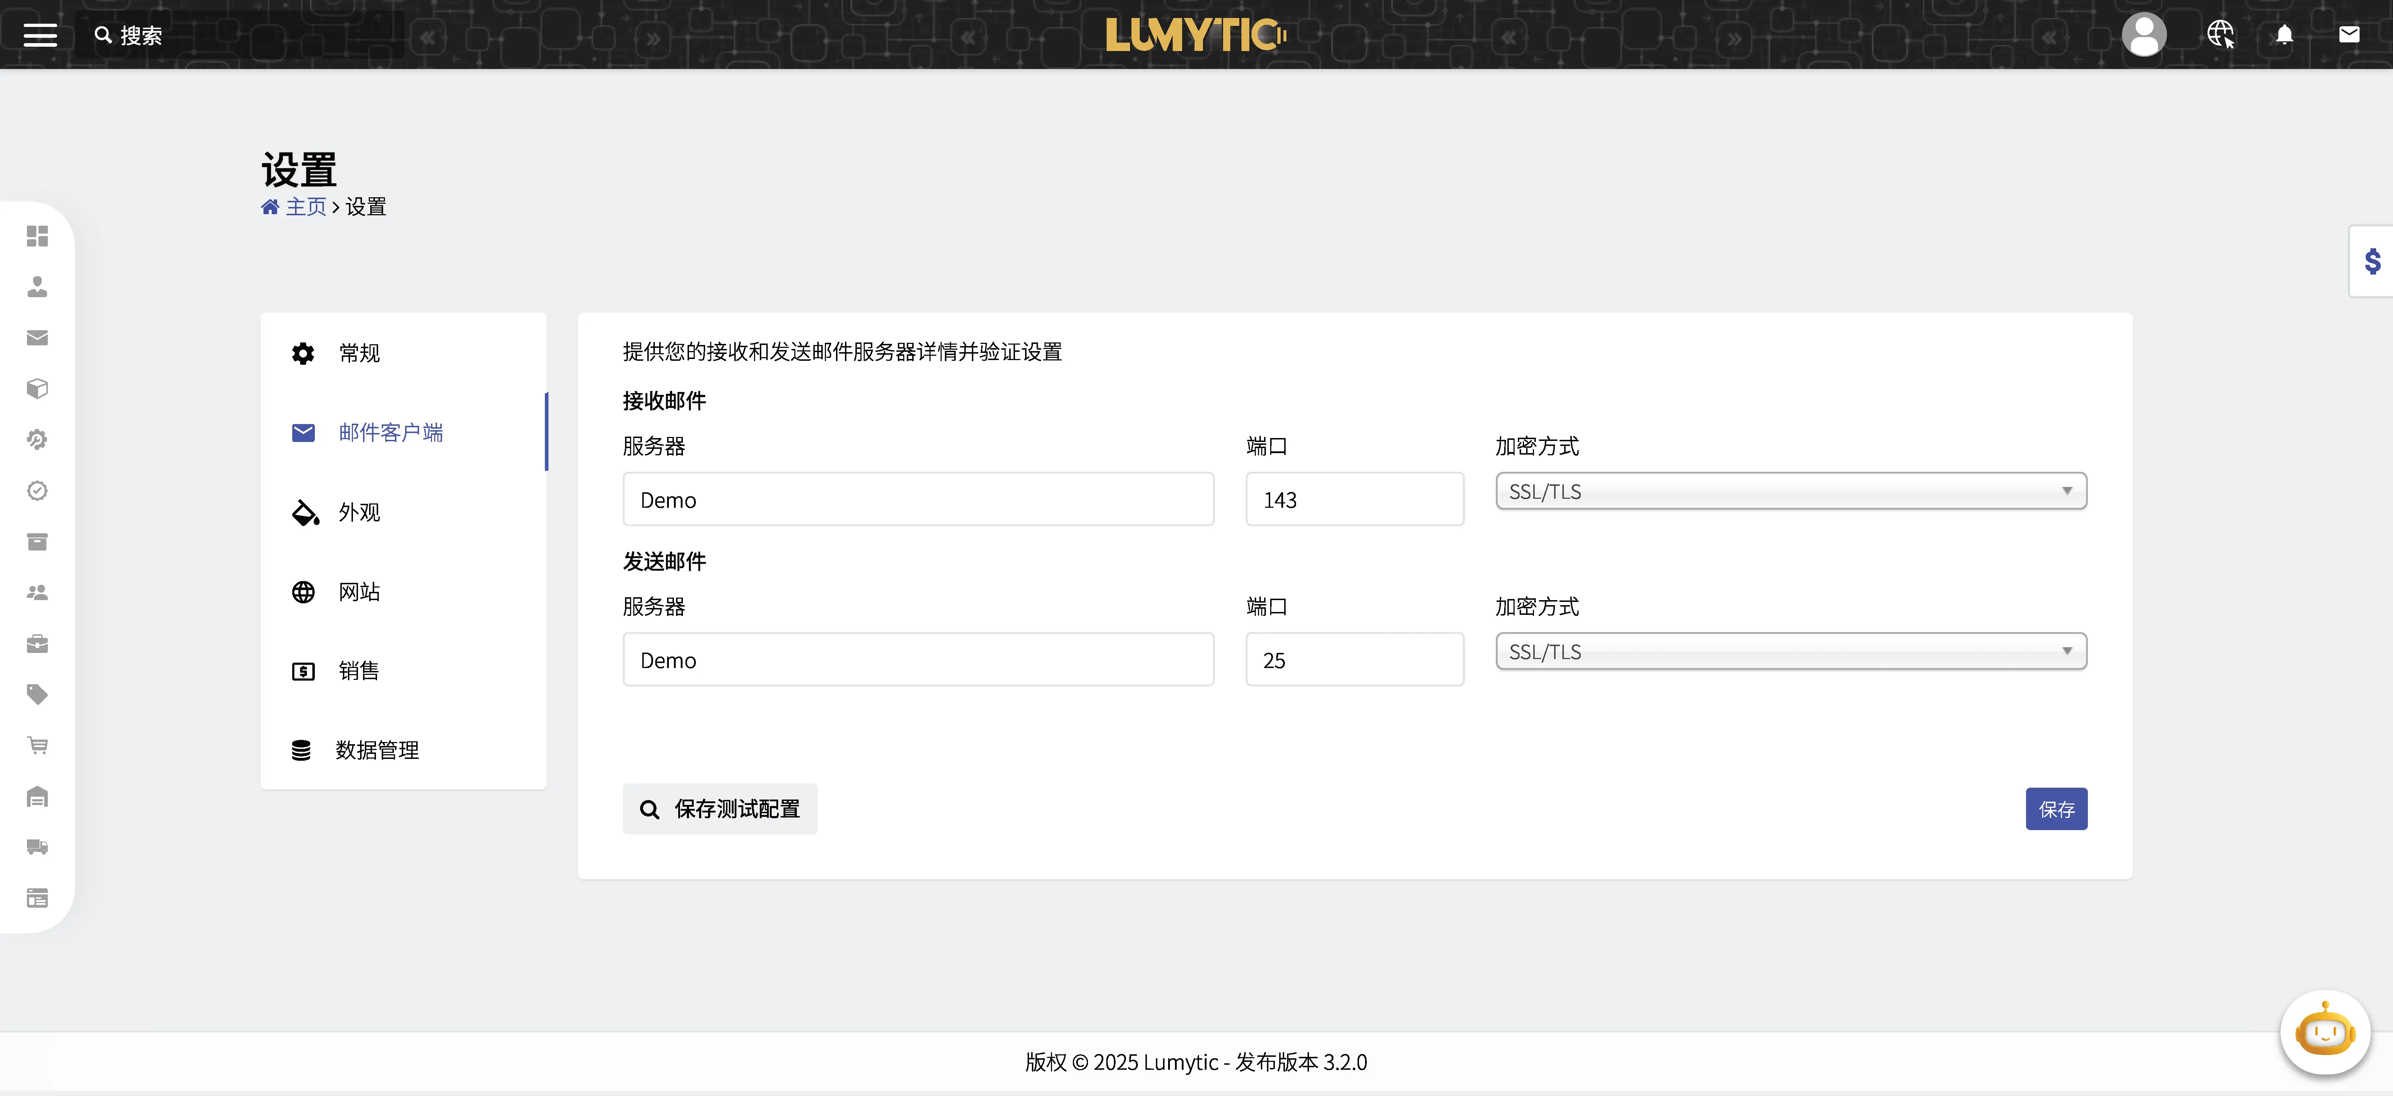Open the 数据管理 settings section
Image resolution: width=2393 pixels, height=1096 pixels.
(x=377, y=750)
